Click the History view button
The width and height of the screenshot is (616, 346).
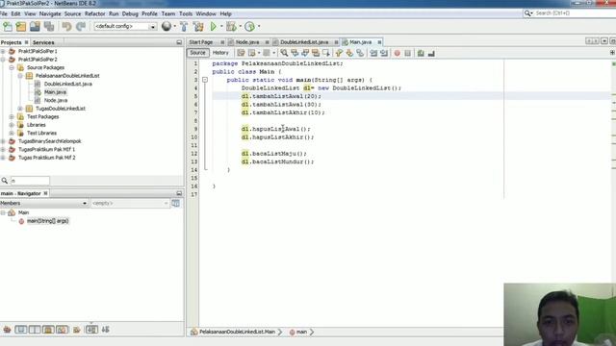click(x=220, y=53)
